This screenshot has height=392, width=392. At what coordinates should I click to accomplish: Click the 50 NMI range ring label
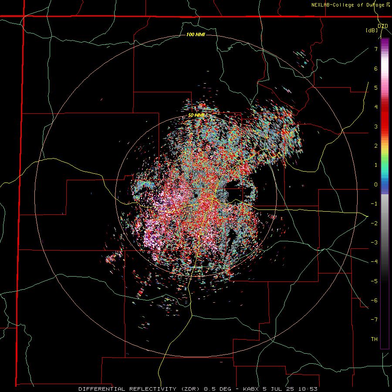pos(196,115)
